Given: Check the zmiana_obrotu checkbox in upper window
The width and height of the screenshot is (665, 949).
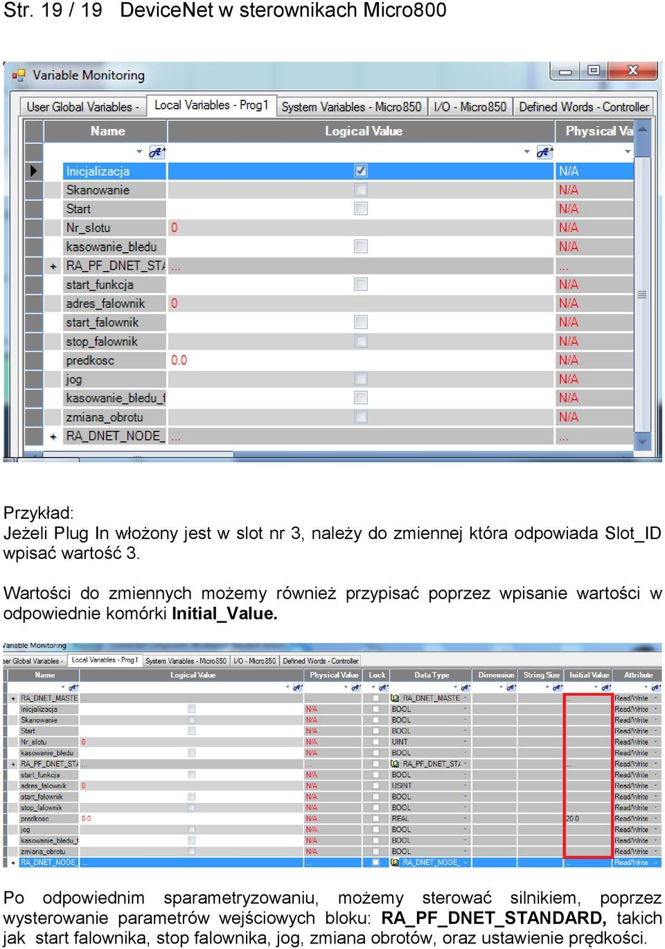Looking at the screenshot, I should [361, 417].
